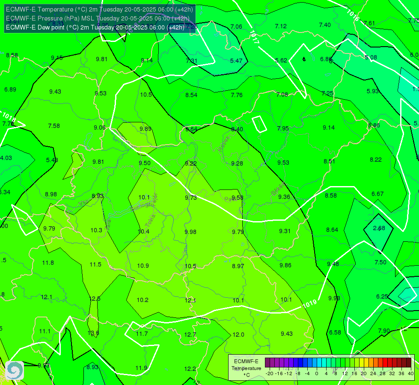
Task: Click the 5.62 temperature value
Action: tap(281, 60)
